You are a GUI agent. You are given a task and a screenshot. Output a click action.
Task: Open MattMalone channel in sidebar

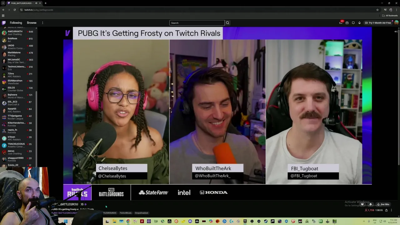point(18,54)
